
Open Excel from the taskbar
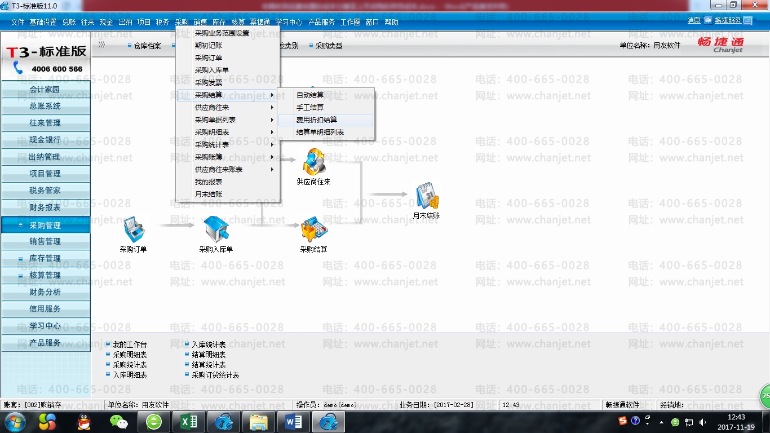coord(188,422)
